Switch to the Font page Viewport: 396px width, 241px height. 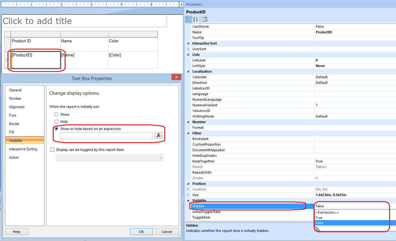point(12,115)
